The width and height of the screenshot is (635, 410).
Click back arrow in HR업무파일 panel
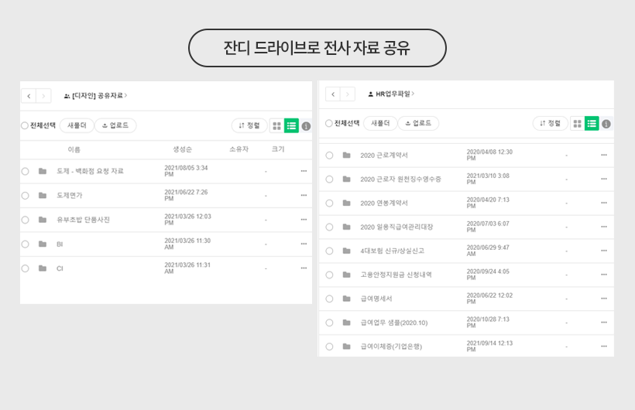(x=333, y=94)
